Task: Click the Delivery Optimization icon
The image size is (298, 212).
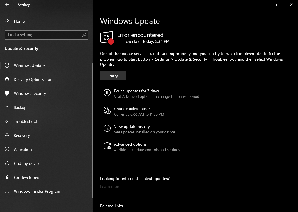Action: pos(7,79)
